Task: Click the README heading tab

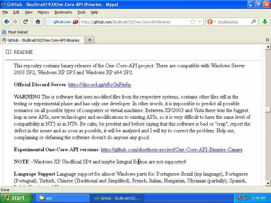Action: pos(23,52)
